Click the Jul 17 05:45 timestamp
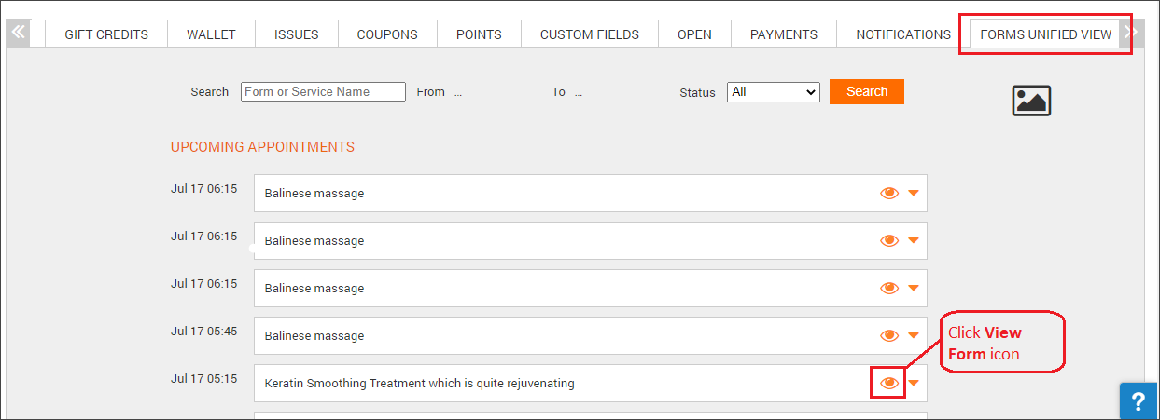Image resolution: width=1160 pixels, height=420 pixels. [x=203, y=331]
